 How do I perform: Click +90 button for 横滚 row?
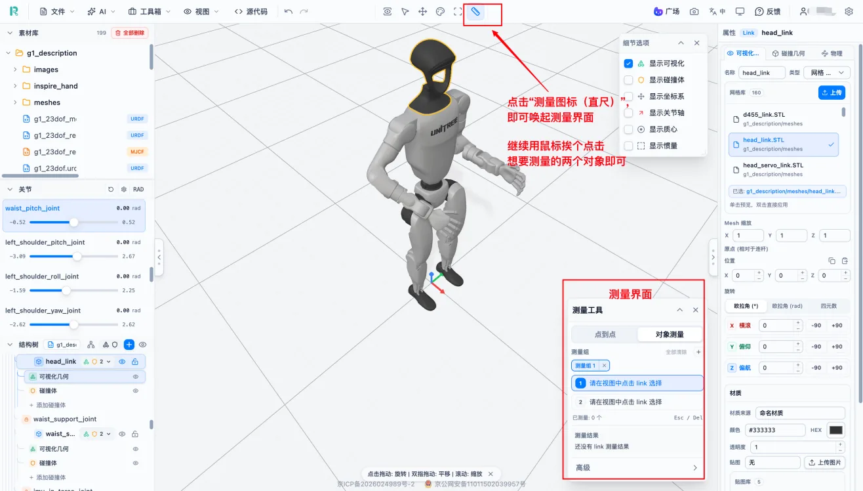[837, 326]
